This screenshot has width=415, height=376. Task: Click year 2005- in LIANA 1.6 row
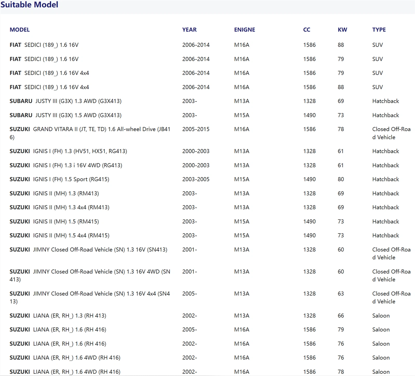(190, 330)
